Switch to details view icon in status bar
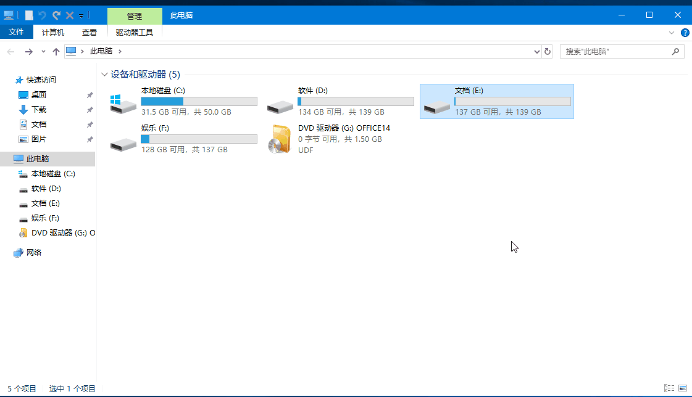Screen dimensions: 692x397 (669, 388)
